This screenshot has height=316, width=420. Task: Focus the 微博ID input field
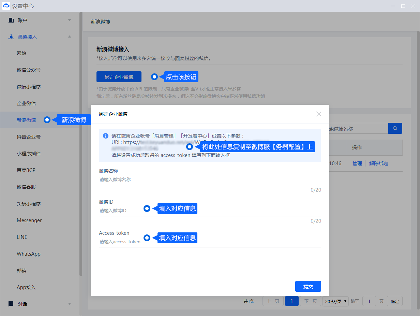coord(210,211)
